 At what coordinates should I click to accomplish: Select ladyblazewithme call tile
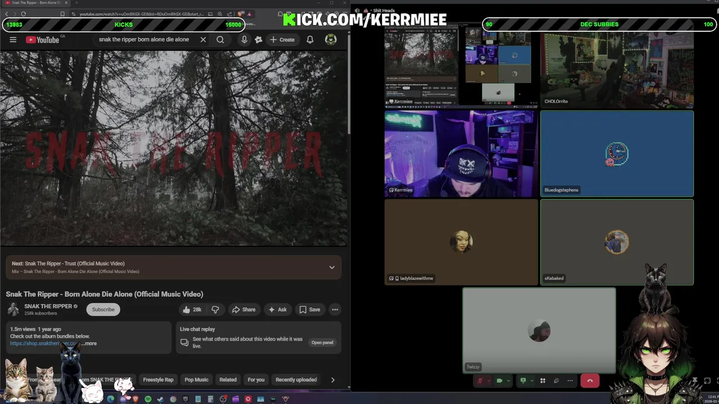(461, 242)
